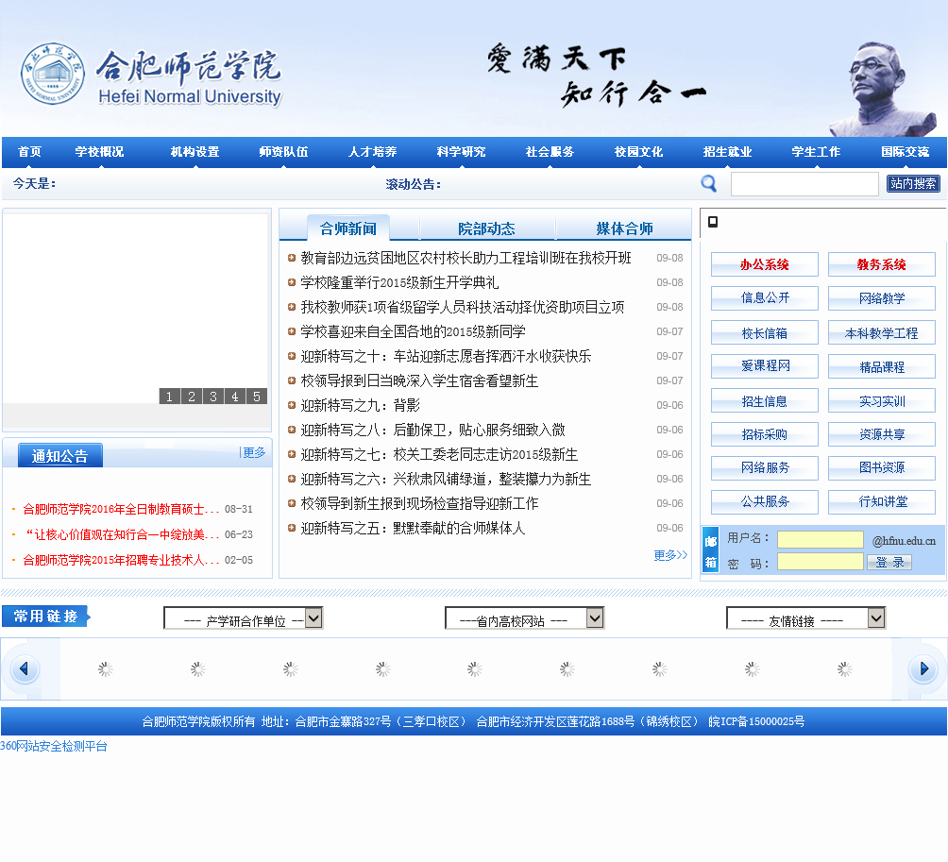Image resolution: width=948 pixels, height=862 pixels.
Task: Click the magnifier search icon
Action: point(708,183)
